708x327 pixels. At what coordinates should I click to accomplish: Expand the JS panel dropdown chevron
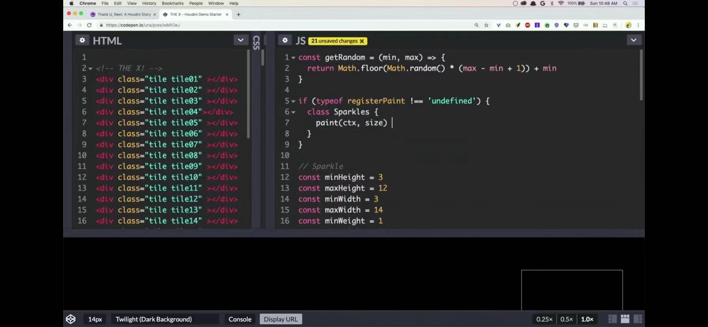634,40
